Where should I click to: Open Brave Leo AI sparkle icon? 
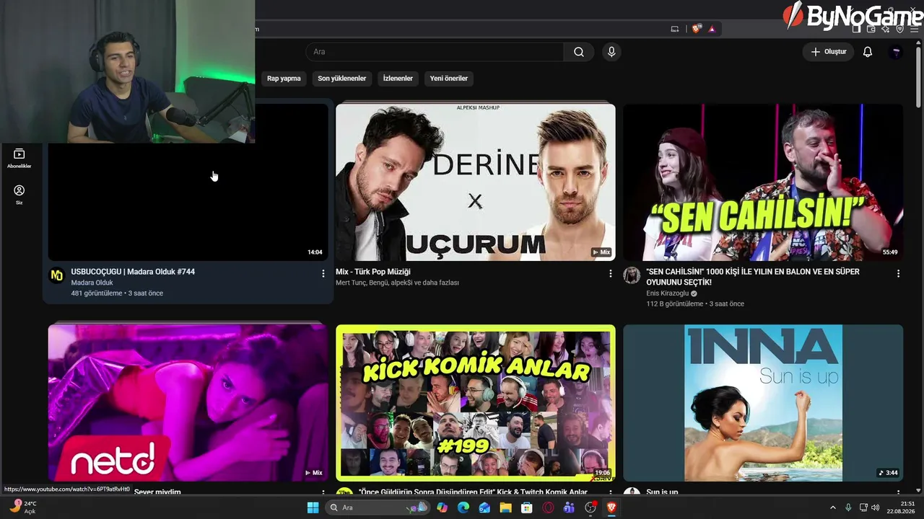(886, 29)
